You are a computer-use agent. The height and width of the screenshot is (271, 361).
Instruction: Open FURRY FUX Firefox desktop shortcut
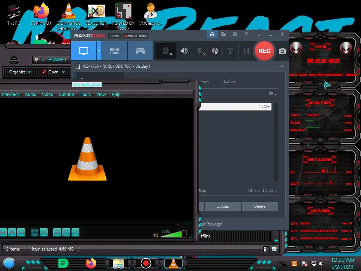click(41, 14)
